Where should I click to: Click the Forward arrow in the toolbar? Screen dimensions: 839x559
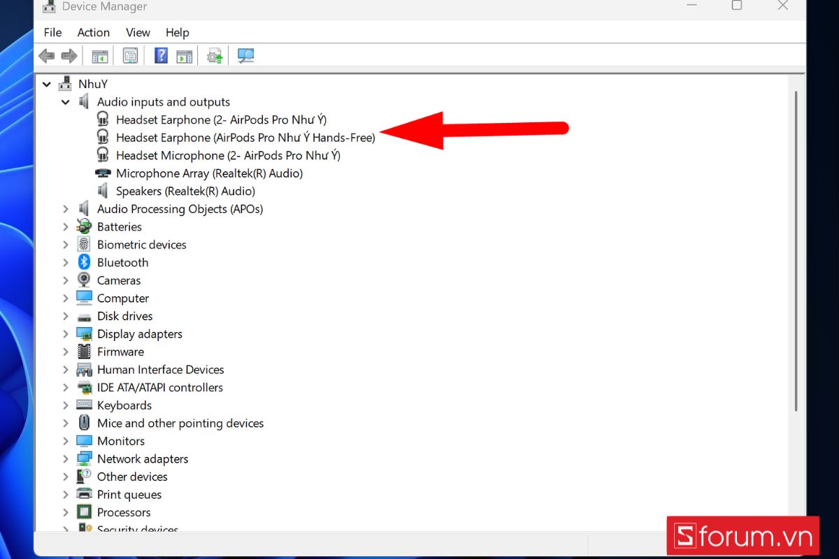(x=69, y=56)
